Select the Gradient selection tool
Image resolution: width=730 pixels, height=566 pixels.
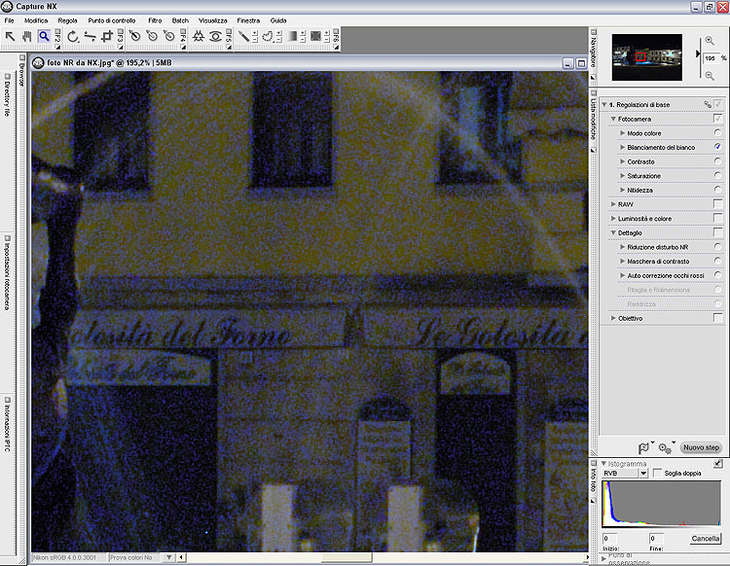click(292, 36)
